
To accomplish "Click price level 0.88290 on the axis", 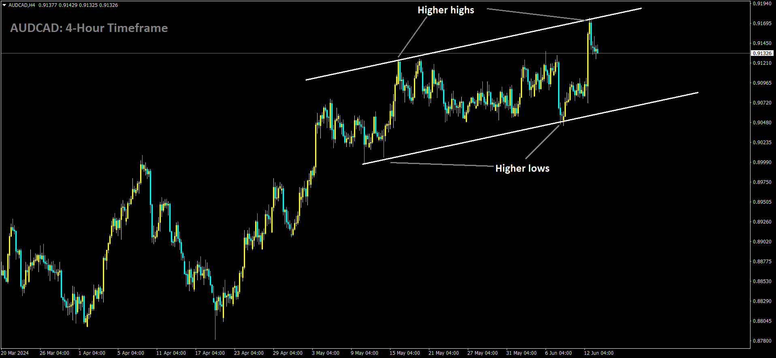I will 762,301.
